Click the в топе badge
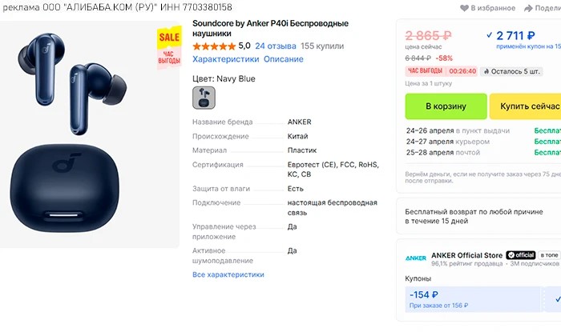This screenshot has width=561, height=332. (x=550, y=255)
